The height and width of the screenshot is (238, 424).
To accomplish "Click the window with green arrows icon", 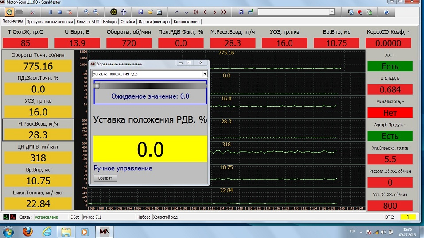I will point(251,12).
